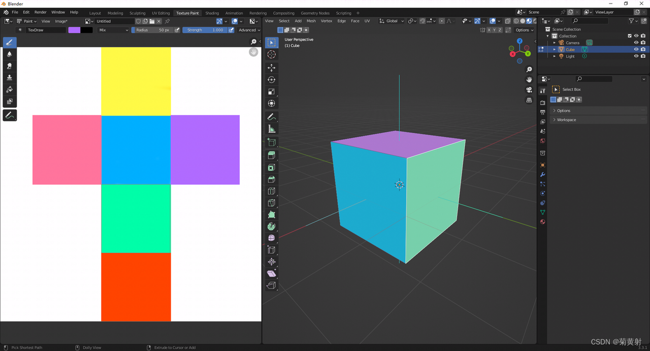Adjust the brush Radius slider
Viewport: 650px width, 351px height.
coord(152,30)
